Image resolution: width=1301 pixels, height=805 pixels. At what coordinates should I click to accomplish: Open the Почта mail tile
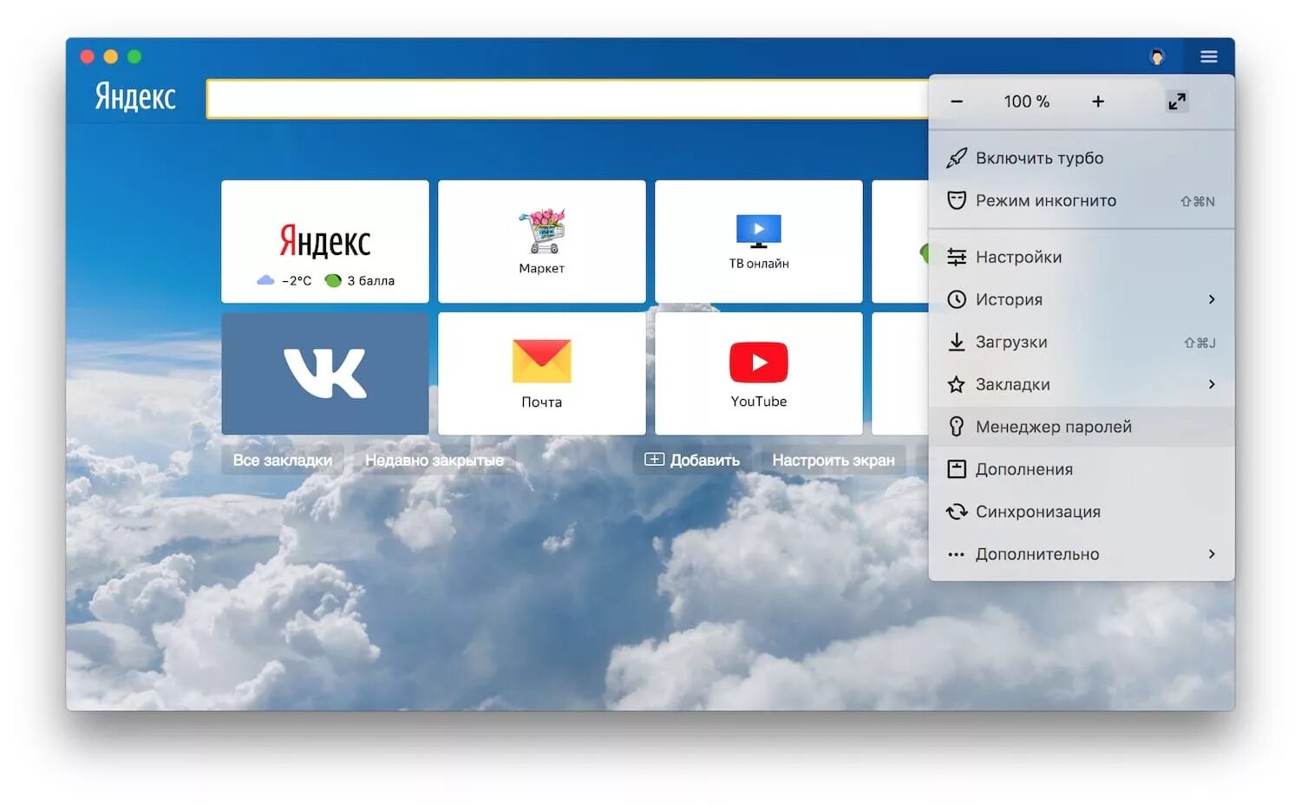[542, 373]
